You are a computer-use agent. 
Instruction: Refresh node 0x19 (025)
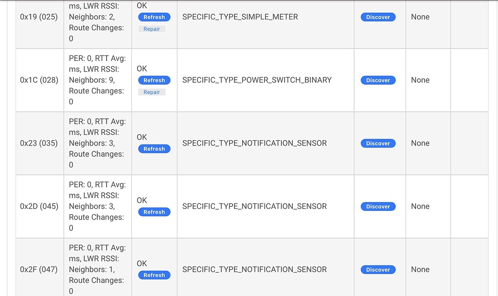pos(154,17)
